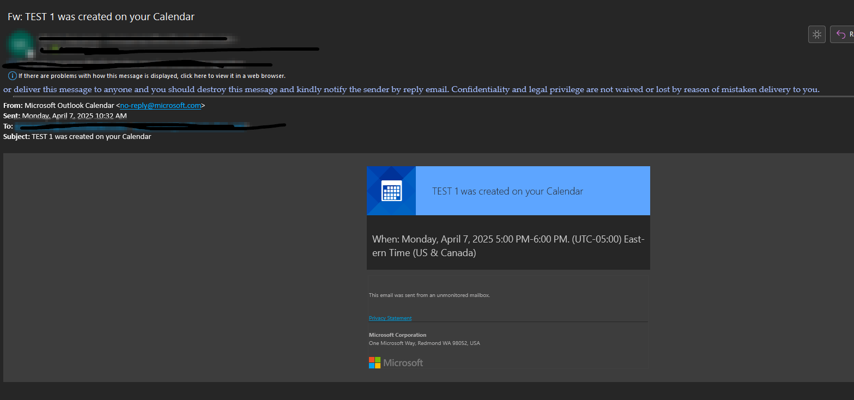The image size is (854, 400).
Task: Click the 'Microsoft Corporation' footer text
Action: [397, 335]
